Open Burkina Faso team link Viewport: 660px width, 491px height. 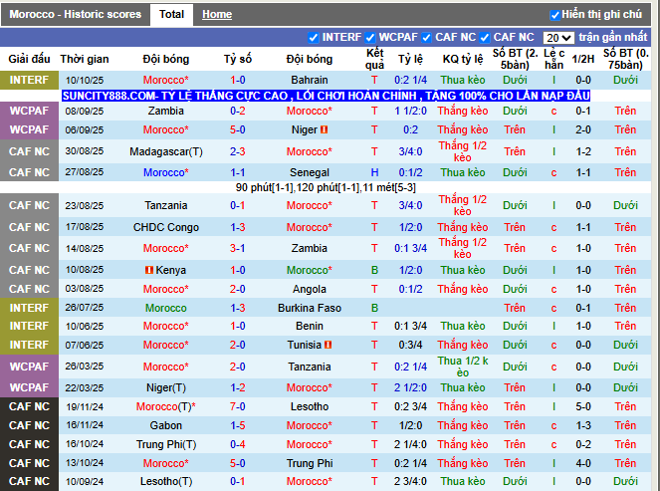[x=310, y=308]
